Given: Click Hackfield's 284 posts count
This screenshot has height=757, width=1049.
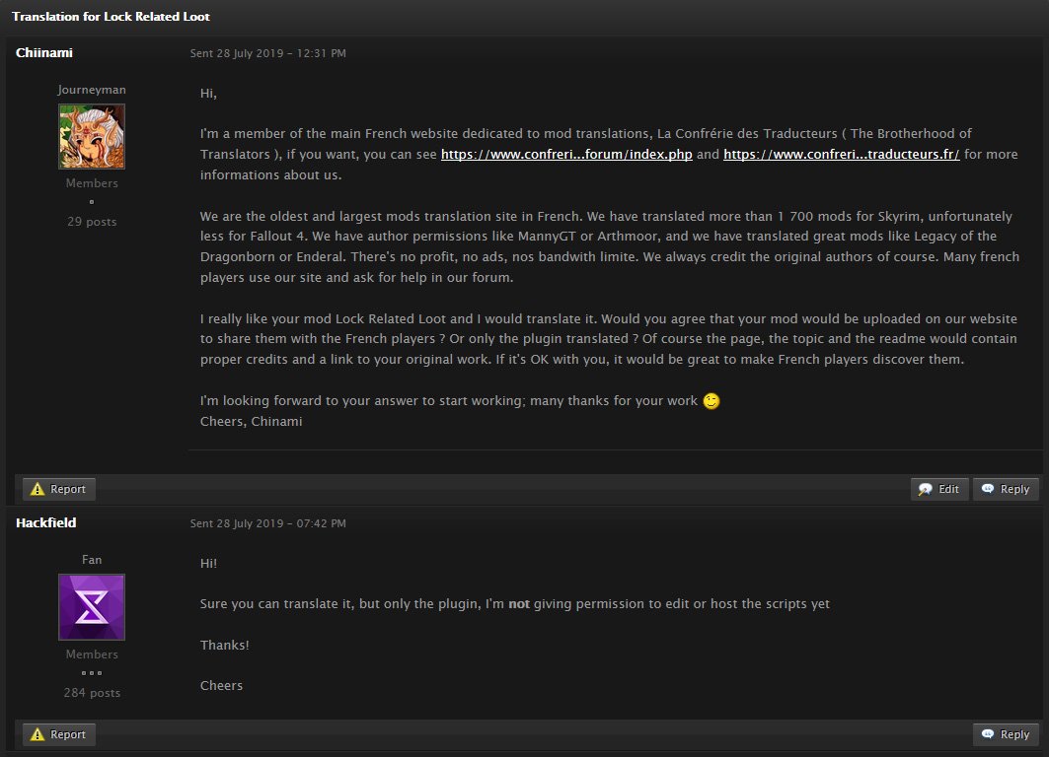Looking at the screenshot, I should [x=92, y=692].
